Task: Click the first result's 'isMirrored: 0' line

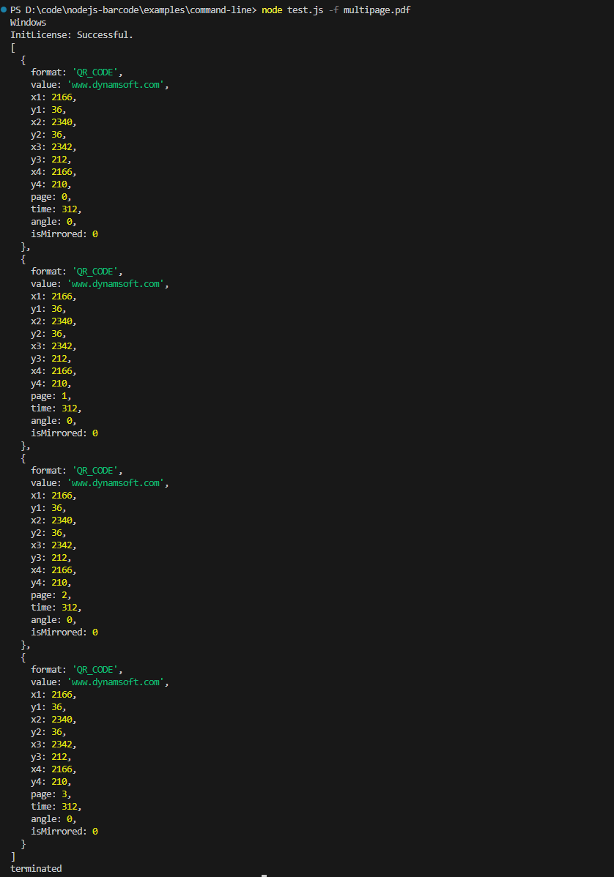Action: click(x=64, y=234)
